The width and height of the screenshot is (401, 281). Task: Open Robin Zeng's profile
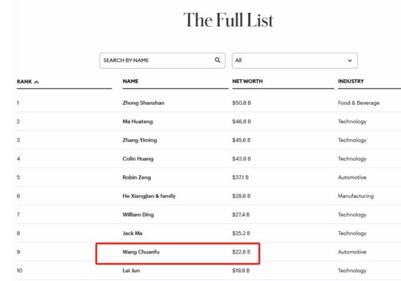coord(137,177)
